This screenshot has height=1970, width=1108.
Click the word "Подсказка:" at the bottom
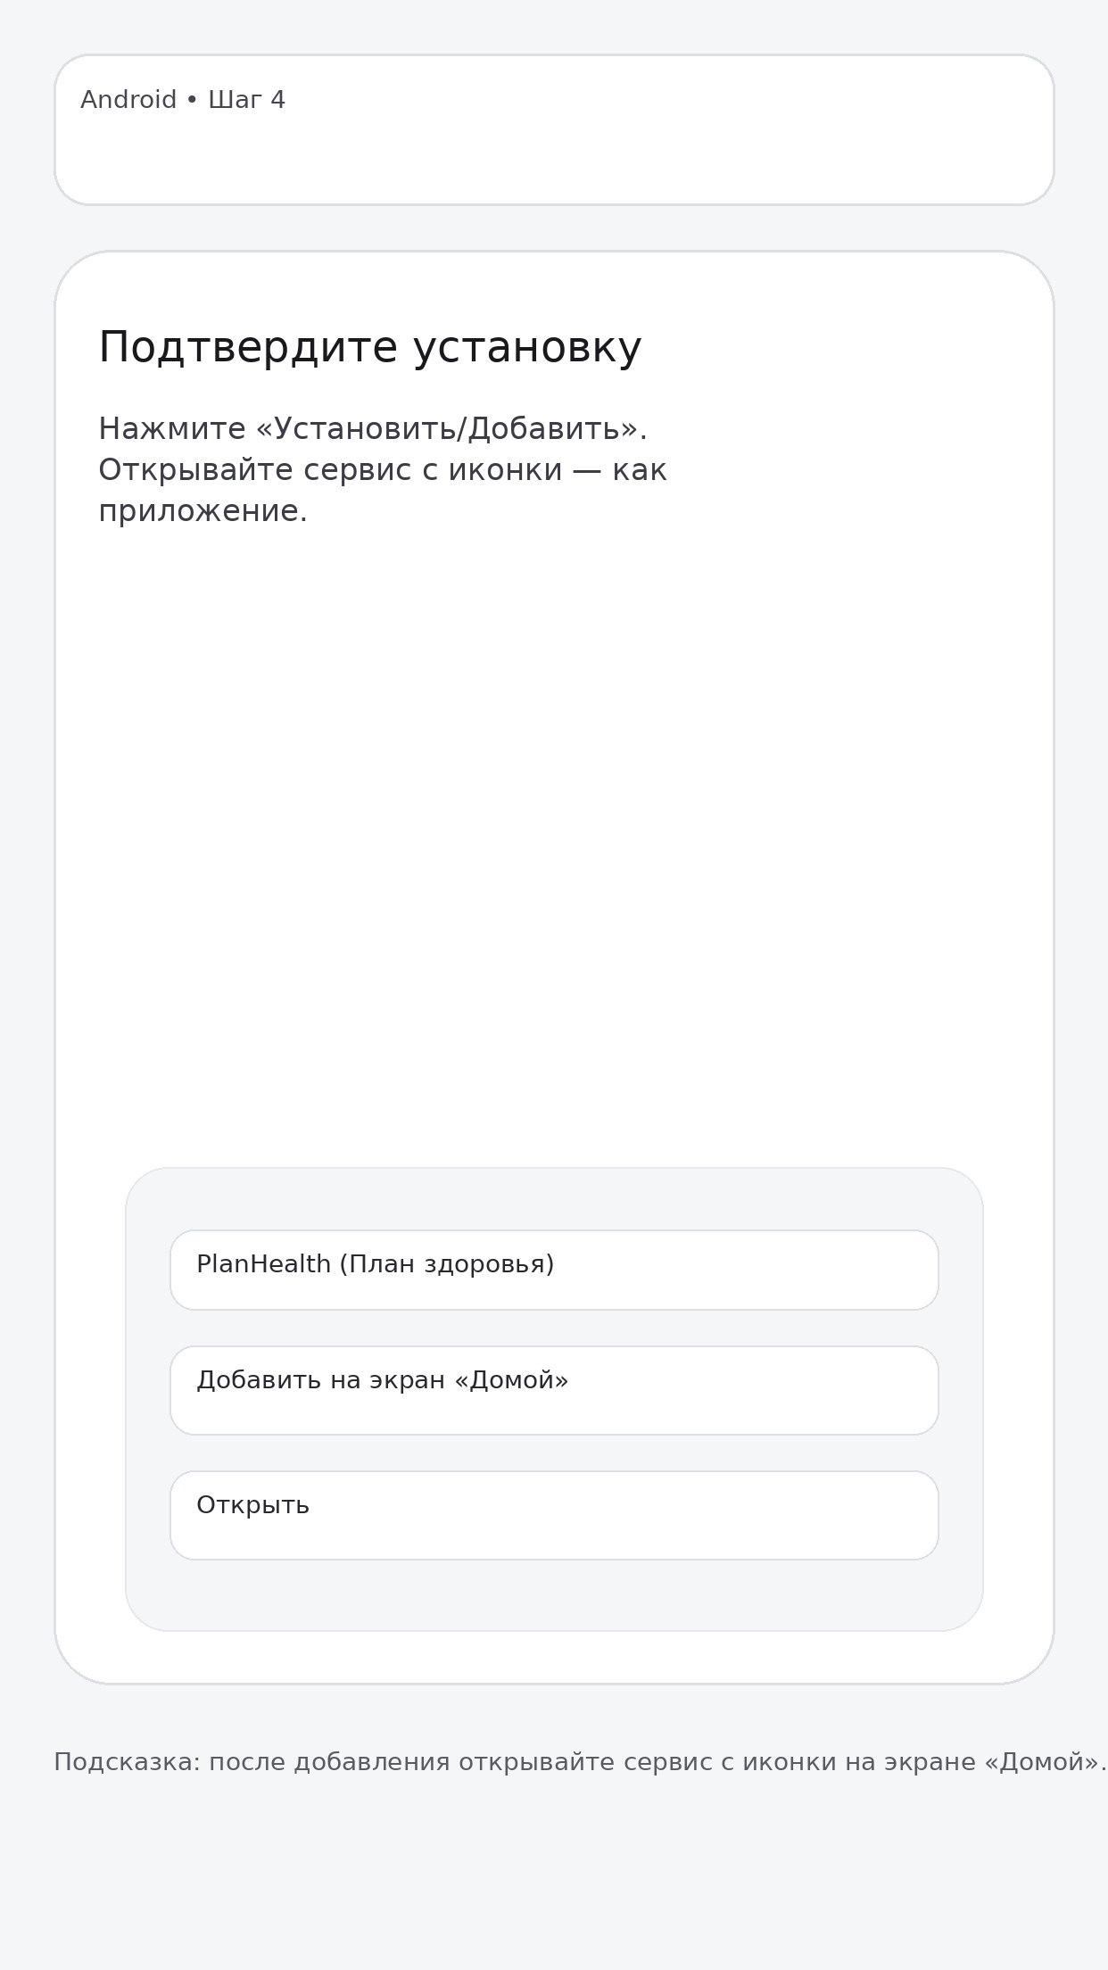pyautogui.click(x=127, y=1762)
